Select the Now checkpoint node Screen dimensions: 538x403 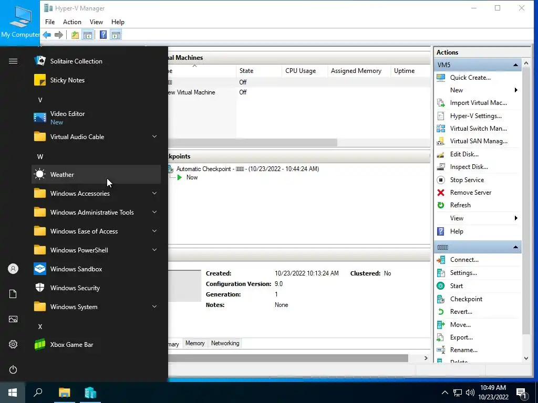(192, 177)
